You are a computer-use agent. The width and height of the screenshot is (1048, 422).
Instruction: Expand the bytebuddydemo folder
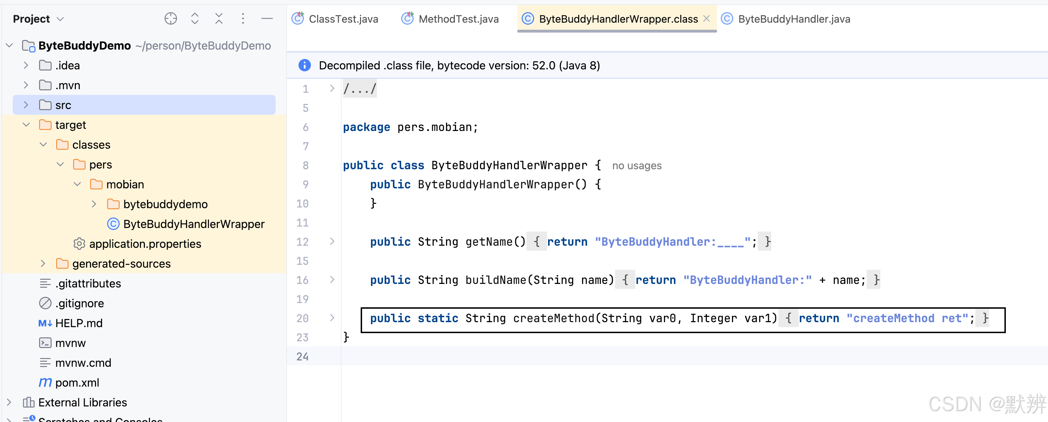coord(94,204)
